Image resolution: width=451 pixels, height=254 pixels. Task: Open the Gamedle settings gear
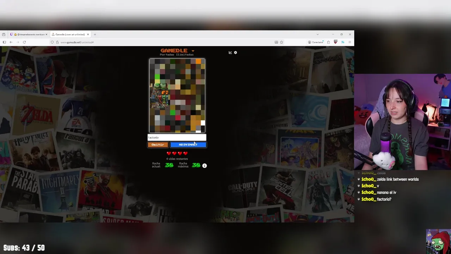tap(235, 53)
